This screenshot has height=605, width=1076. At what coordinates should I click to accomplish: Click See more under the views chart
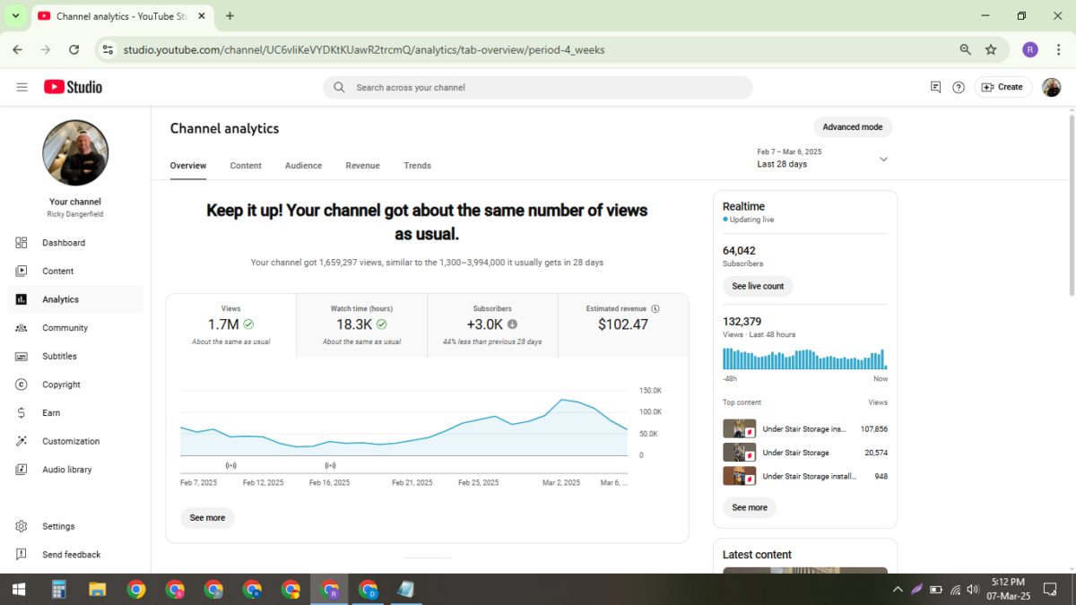[x=207, y=518]
